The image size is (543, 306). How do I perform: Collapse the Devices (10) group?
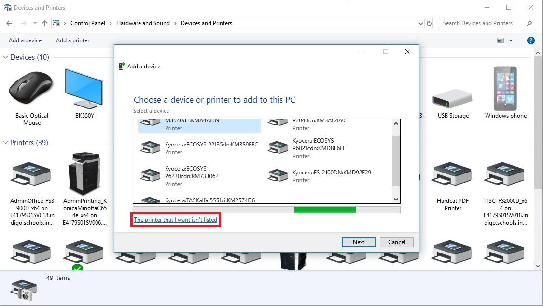[x=5, y=57]
